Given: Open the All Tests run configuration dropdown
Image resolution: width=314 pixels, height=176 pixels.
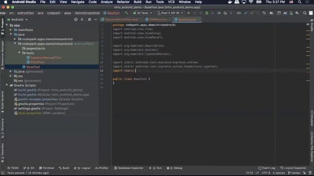Looking at the screenshot, I should [142, 13].
